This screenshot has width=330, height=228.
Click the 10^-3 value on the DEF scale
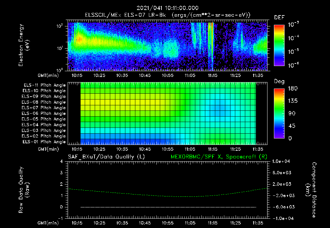(x=293, y=24)
